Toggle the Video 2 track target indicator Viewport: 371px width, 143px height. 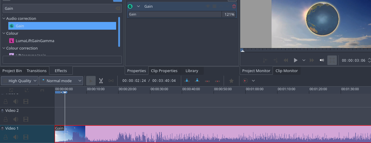[3, 111]
